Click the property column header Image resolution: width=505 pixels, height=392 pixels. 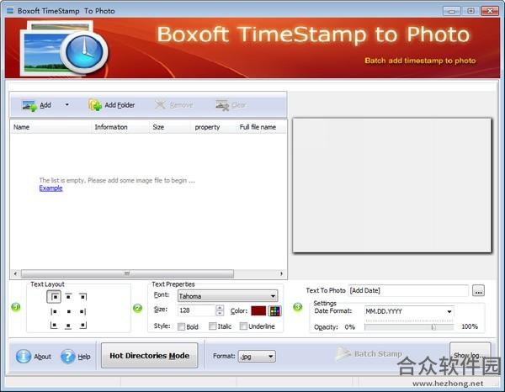[213, 127]
